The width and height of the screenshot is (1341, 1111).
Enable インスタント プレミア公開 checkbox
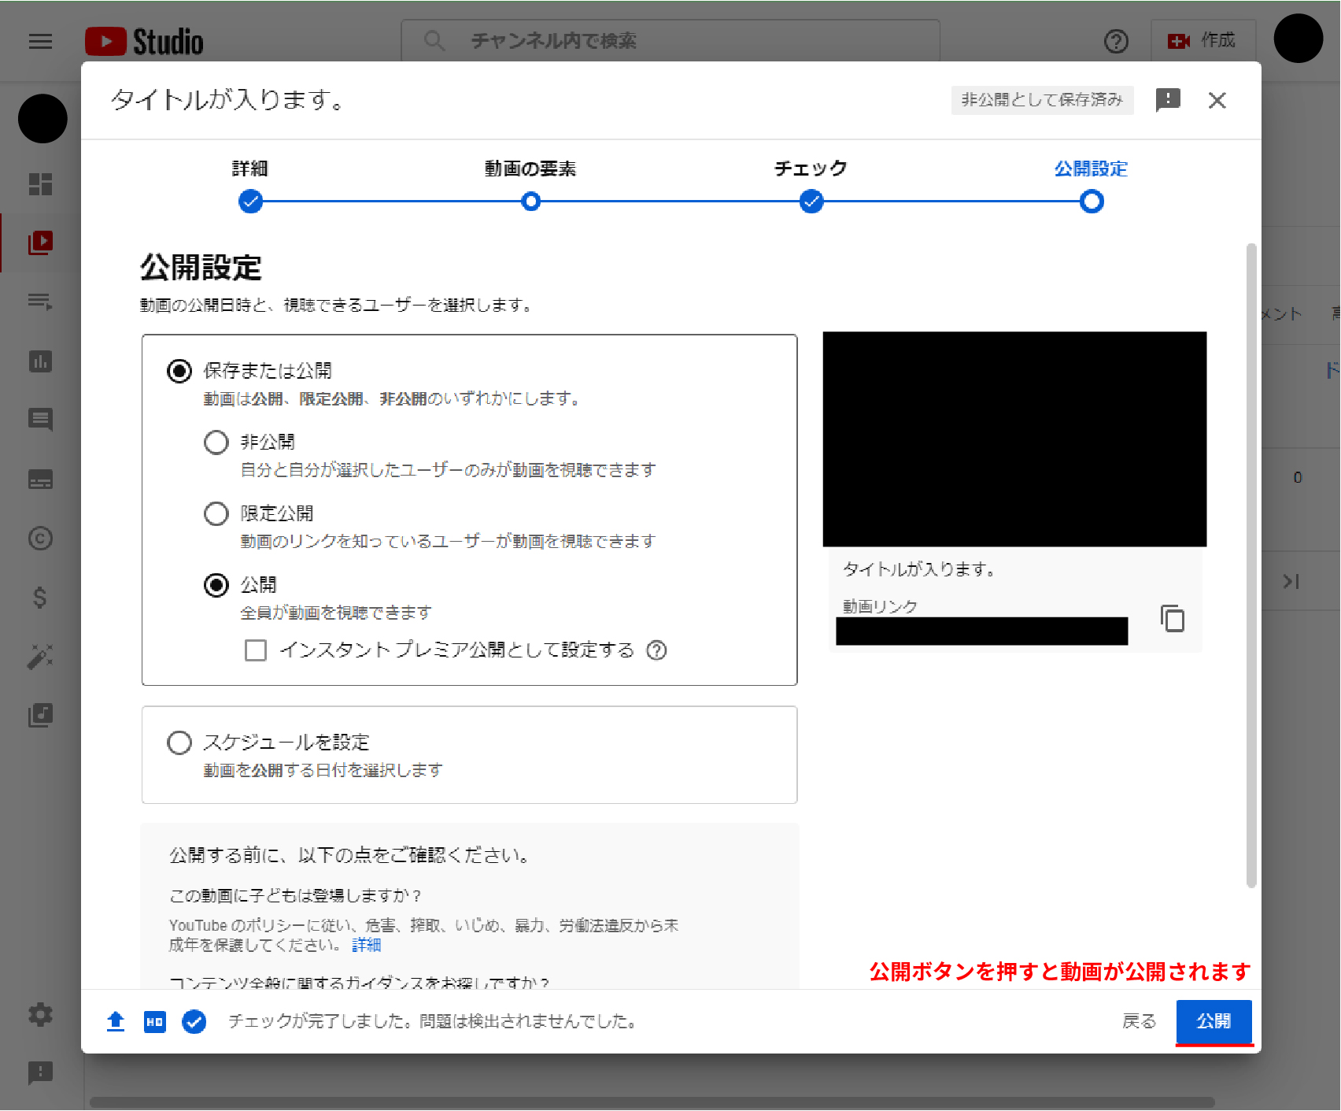tap(256, 650)
